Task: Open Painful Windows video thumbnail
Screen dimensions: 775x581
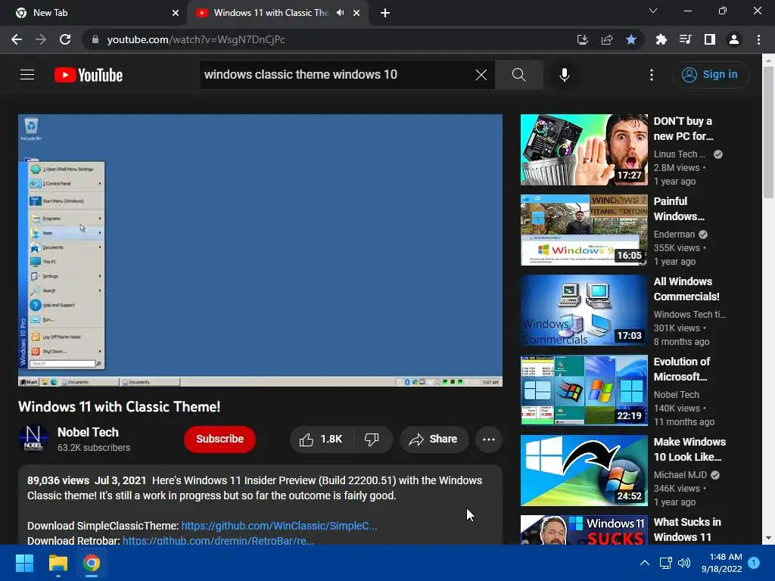Action: pyautogui.click(x=584, y=230)
